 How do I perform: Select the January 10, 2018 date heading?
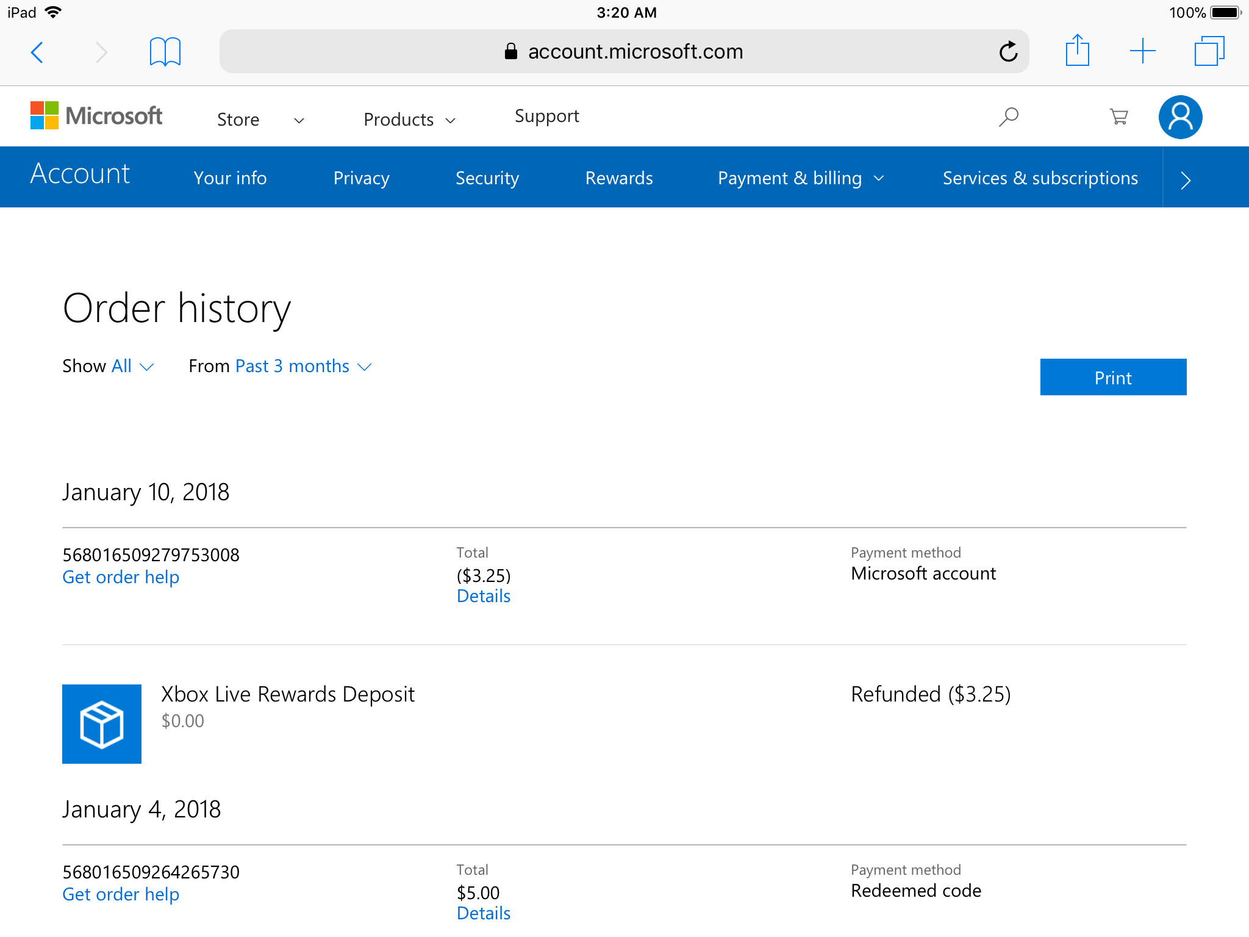(146, 492)
